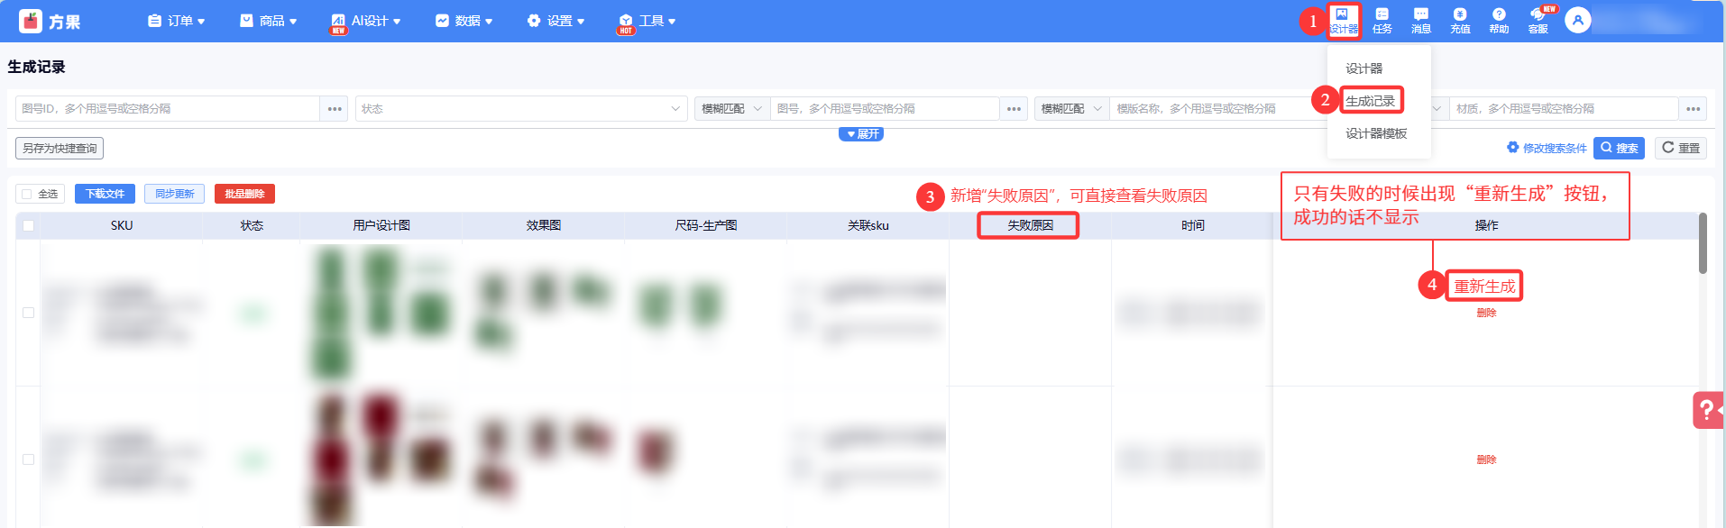Open the AI设计 menu
1726x528 pixels.
click(366, 21)
